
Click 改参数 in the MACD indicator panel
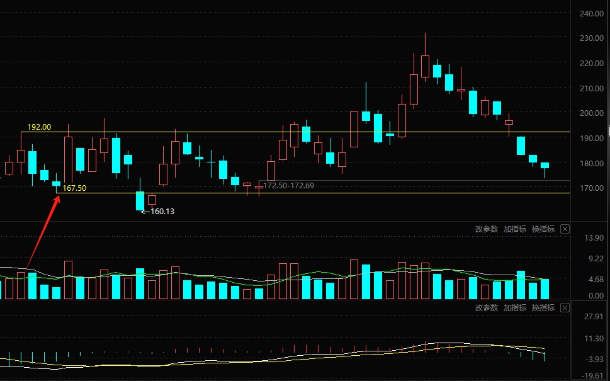pos(486,307)
